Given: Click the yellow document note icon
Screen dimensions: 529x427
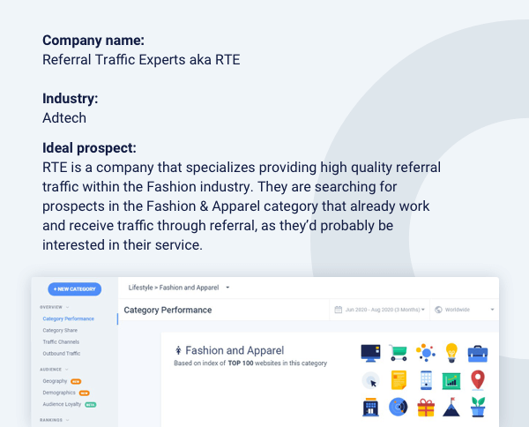Looking at the screenshot, I should pyautogui.click(x=398, y=380).
